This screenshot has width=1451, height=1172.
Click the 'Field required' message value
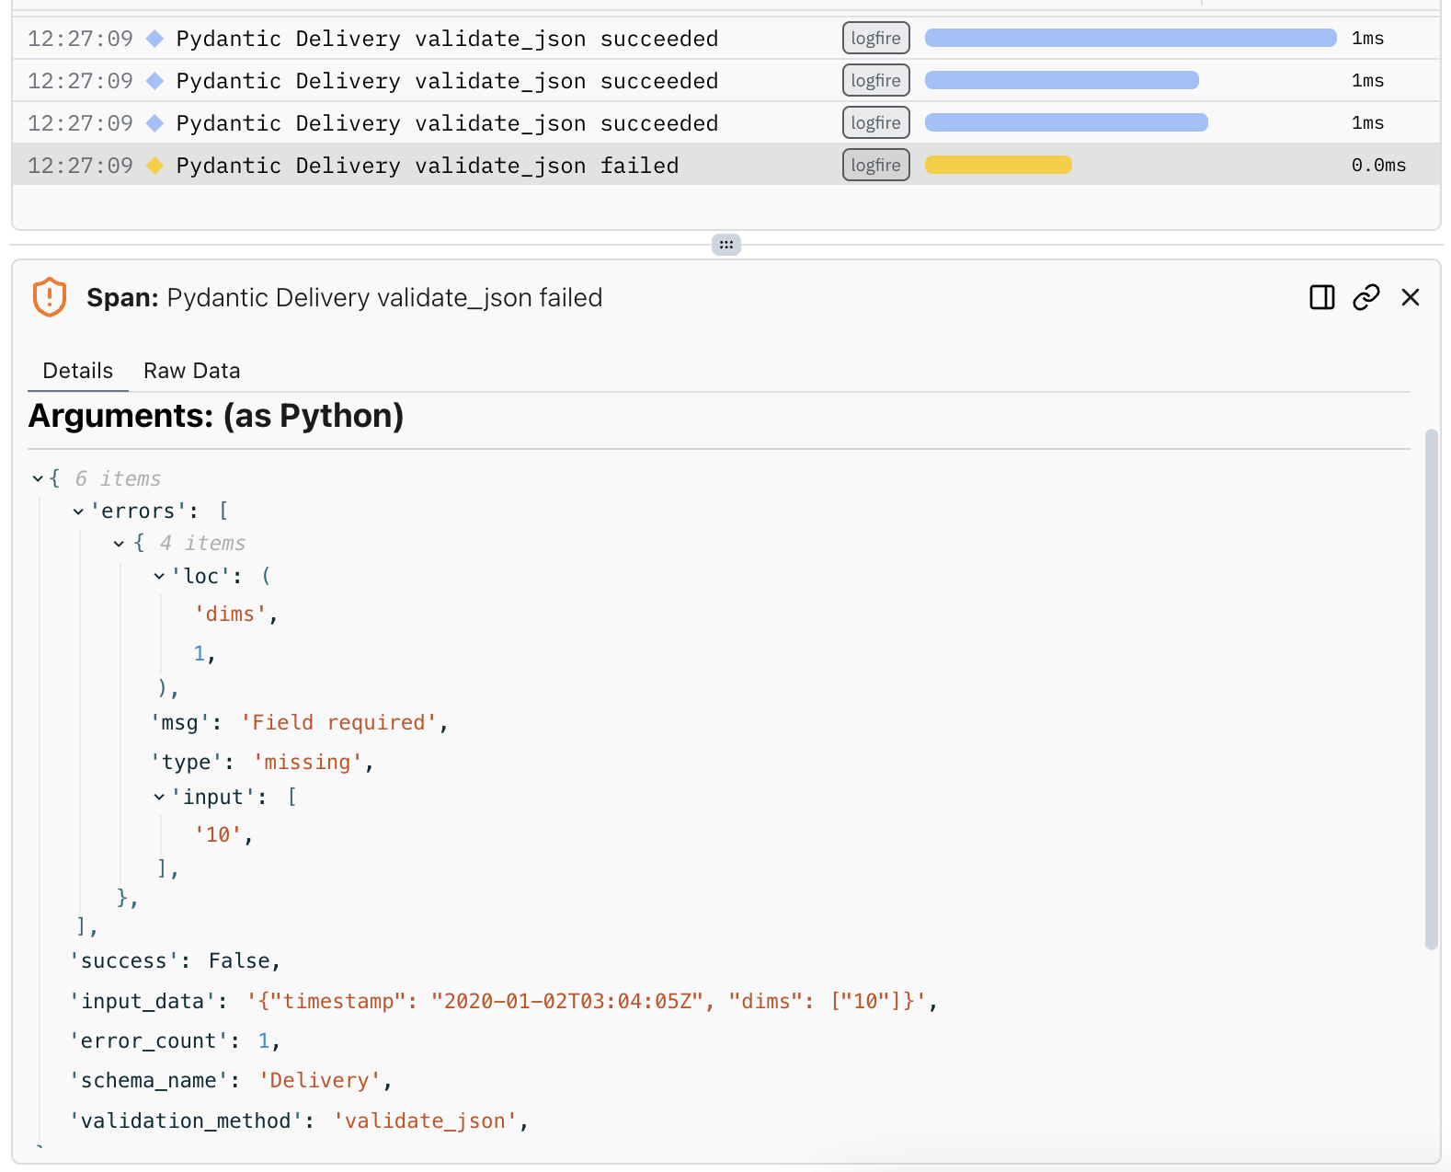[339, 723]
